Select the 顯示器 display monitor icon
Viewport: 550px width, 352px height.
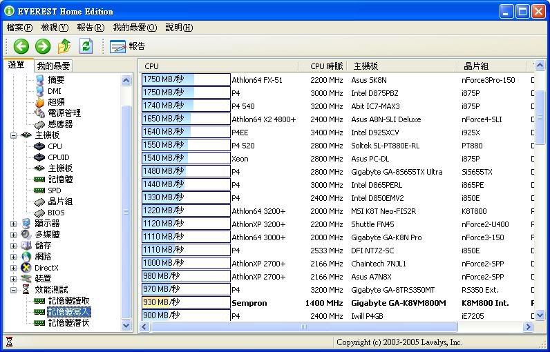click(x=26, y=224)
